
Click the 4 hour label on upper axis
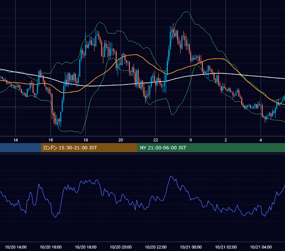click(x=261, y=140)
